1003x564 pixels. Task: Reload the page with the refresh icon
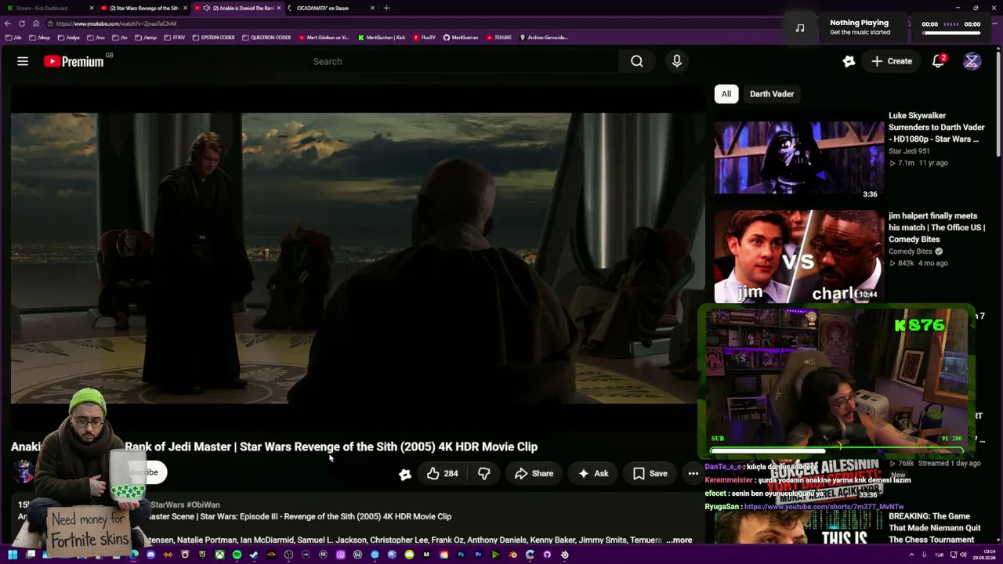[x=22, y=23]
